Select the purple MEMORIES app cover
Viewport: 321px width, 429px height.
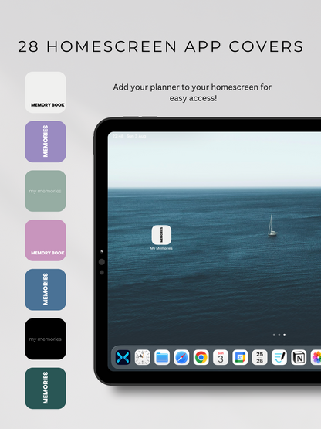tap(46, 141)
